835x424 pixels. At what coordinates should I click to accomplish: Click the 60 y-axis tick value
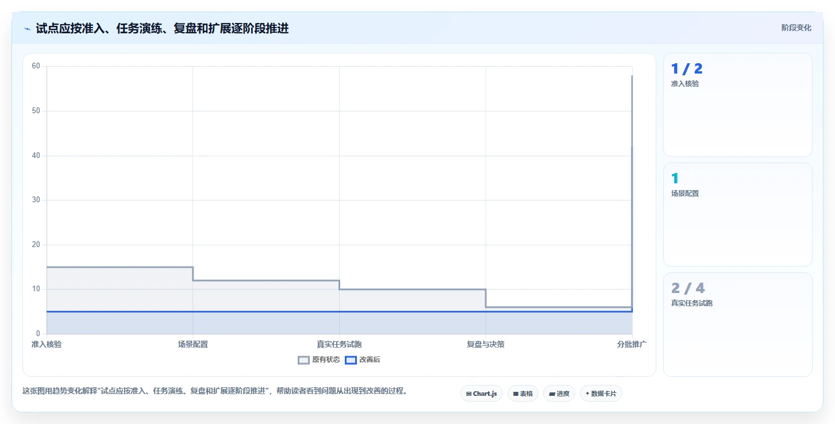36,66
